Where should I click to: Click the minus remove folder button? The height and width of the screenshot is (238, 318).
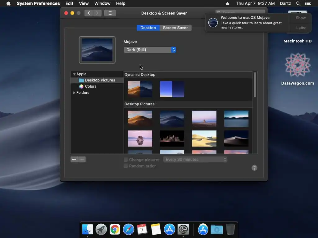pyautogui.click(x=82, y=160)
